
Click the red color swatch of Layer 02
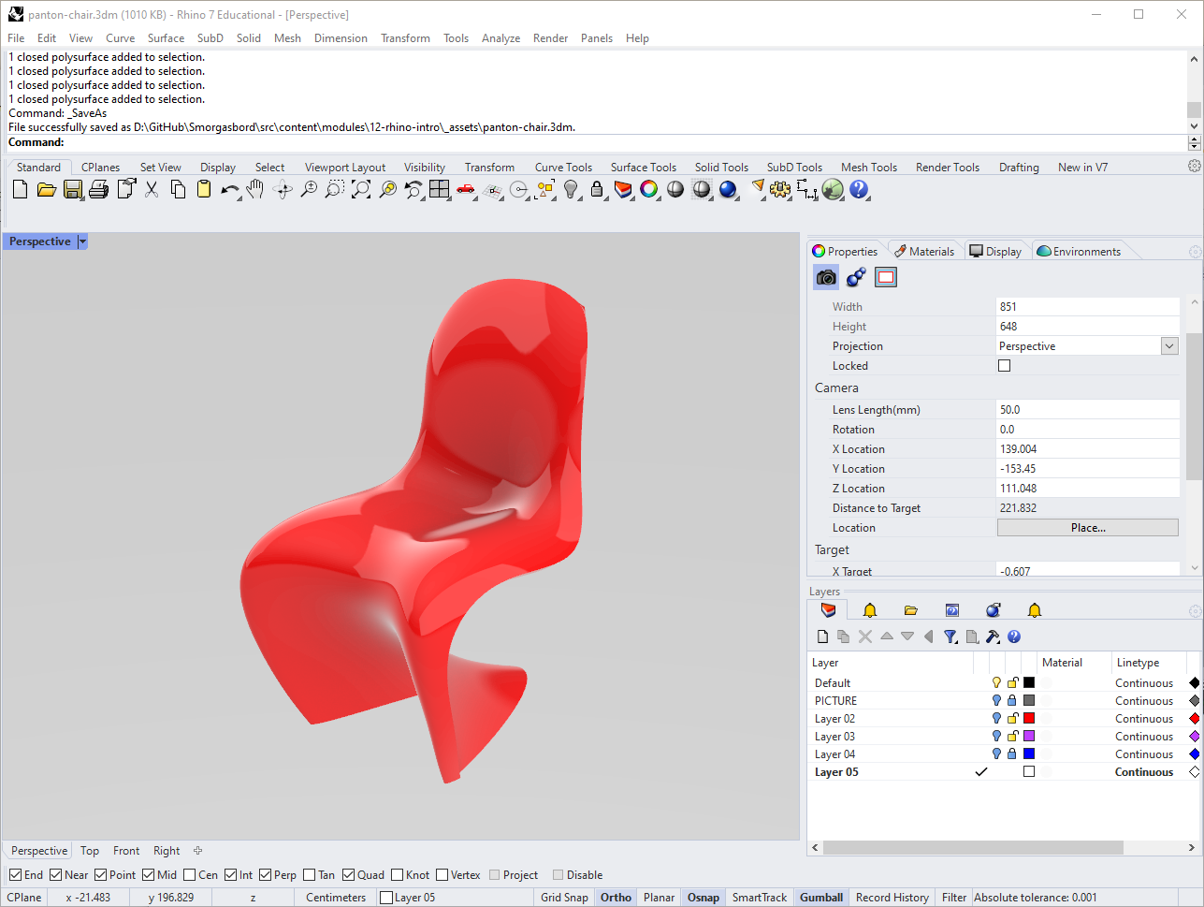tap(1029, 719)
